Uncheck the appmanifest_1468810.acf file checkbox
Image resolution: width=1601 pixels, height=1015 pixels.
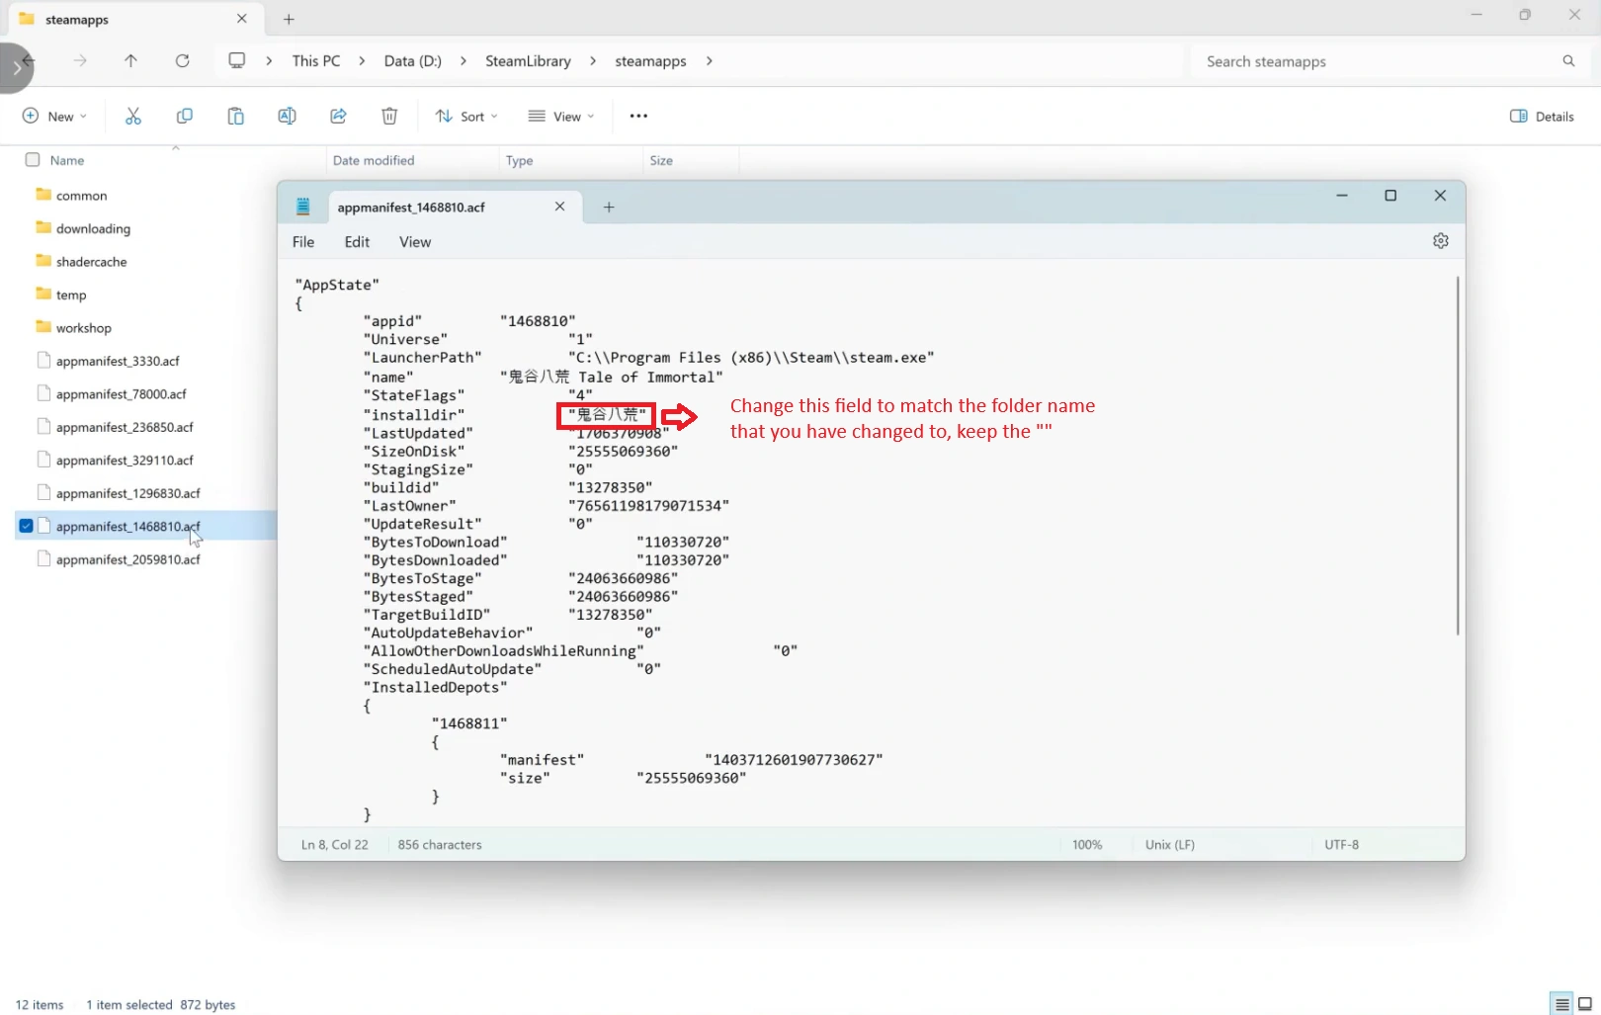pyautogui.click(x=26, y=526)
